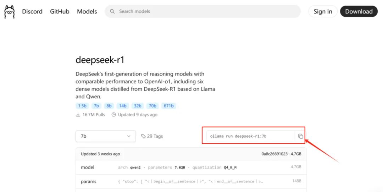Click the deepseek-r1 page title
Screen dimensions: 383x192
(100, 60)
